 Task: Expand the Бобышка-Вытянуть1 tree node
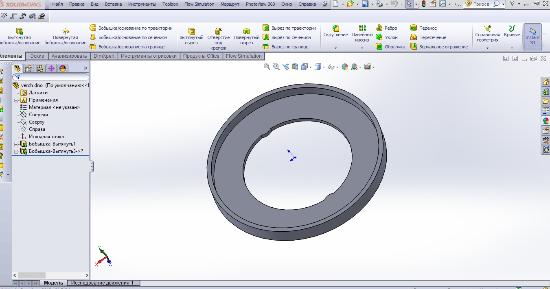pyautogui.click(x=16, y=144)
